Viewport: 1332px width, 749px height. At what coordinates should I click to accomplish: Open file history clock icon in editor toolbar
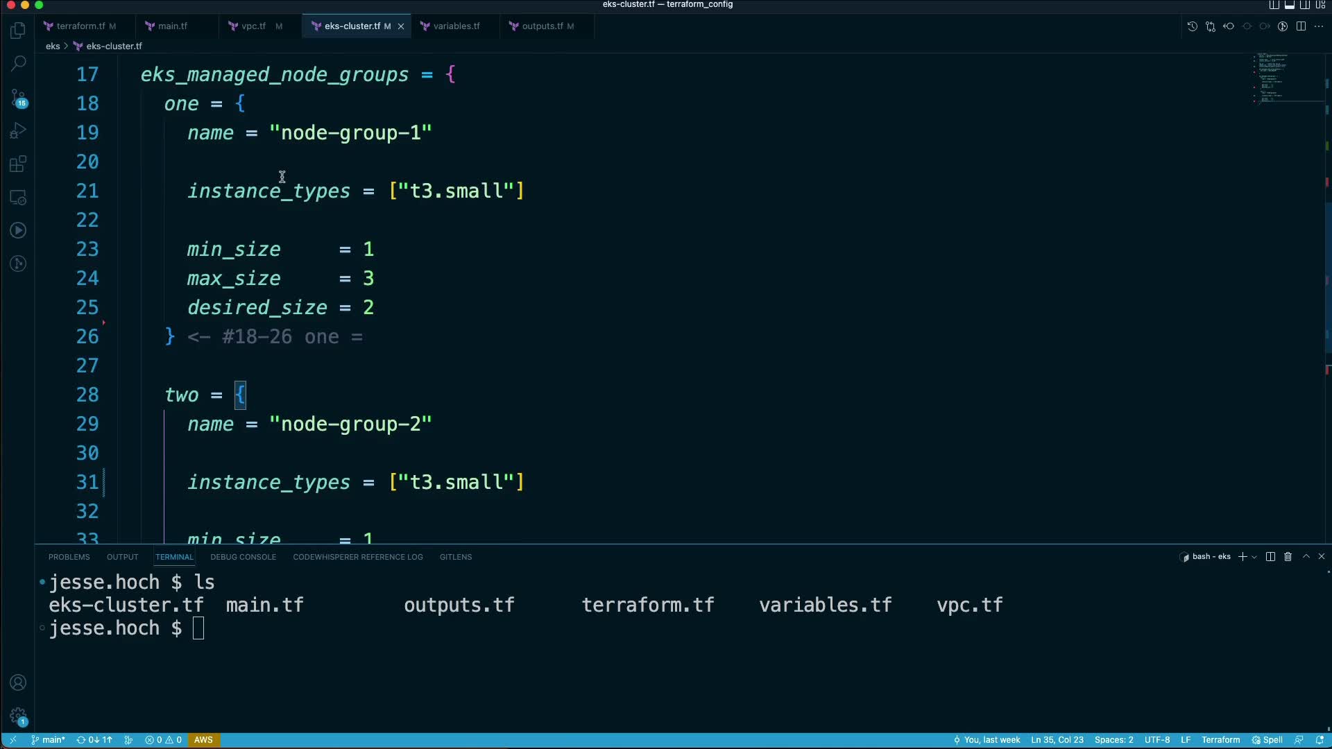(1192, 26)
